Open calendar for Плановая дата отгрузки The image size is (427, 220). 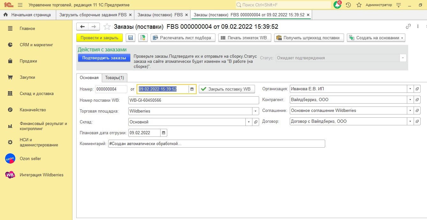point(164,133)
